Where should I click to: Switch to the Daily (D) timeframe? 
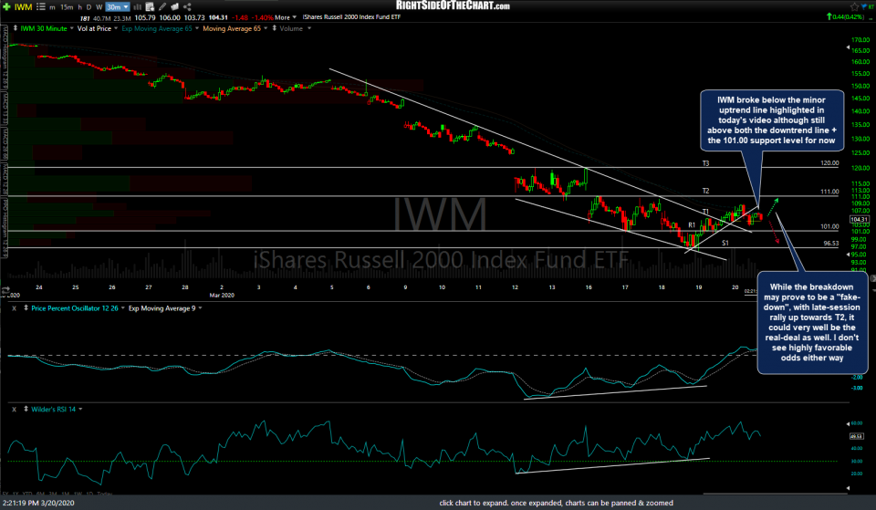[89, 7]
